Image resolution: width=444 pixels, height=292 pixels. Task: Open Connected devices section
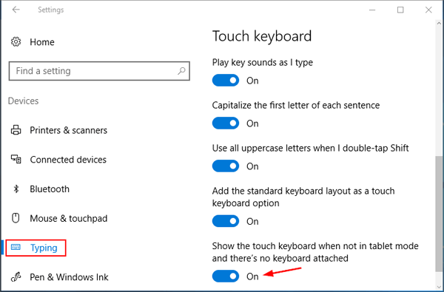[68, 160]
